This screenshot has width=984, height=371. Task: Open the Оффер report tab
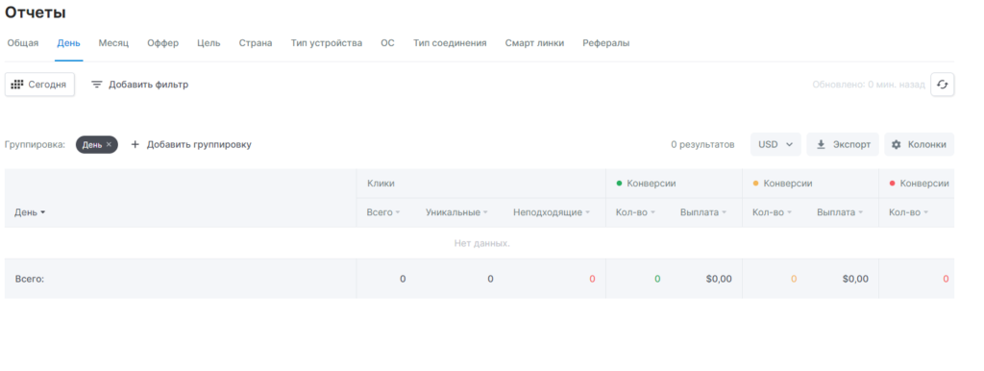coord(163,43)
